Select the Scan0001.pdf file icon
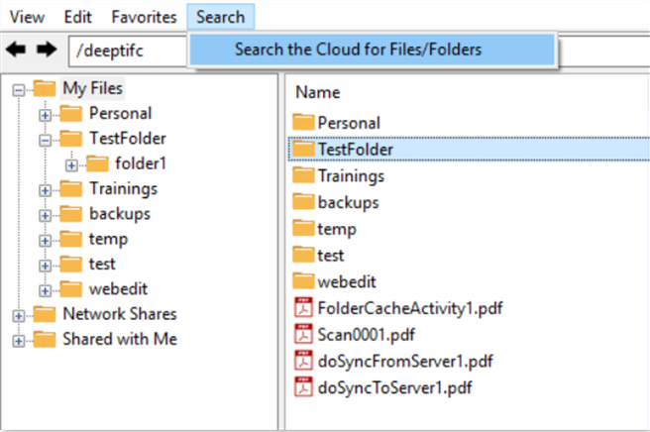 [303, 334]
